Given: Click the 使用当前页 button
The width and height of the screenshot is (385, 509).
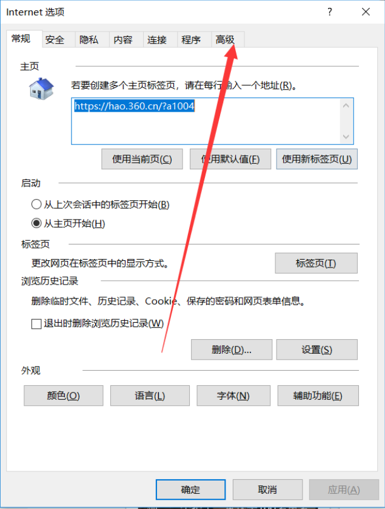Looking at the screenshot, I should (x=142, y=159).
